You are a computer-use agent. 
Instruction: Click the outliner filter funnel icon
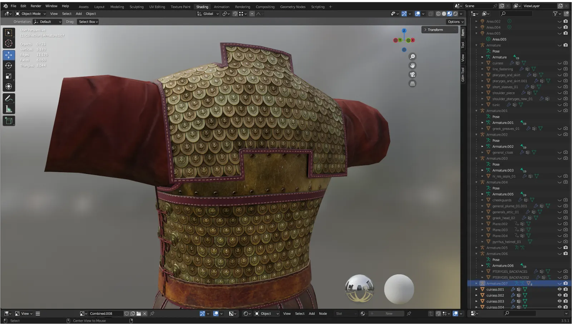pos(555,14)
